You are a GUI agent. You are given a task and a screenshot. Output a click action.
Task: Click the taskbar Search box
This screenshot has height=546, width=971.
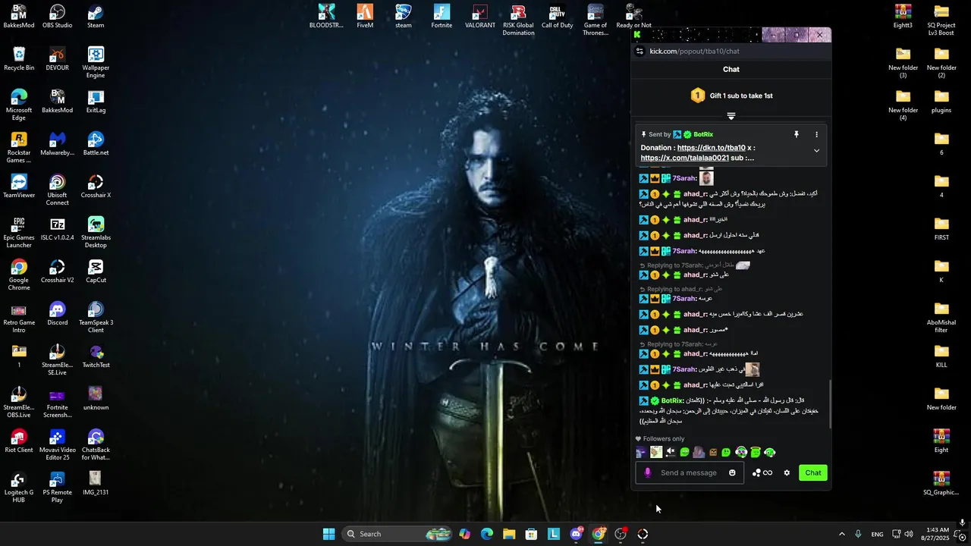(x=397, y=534)
